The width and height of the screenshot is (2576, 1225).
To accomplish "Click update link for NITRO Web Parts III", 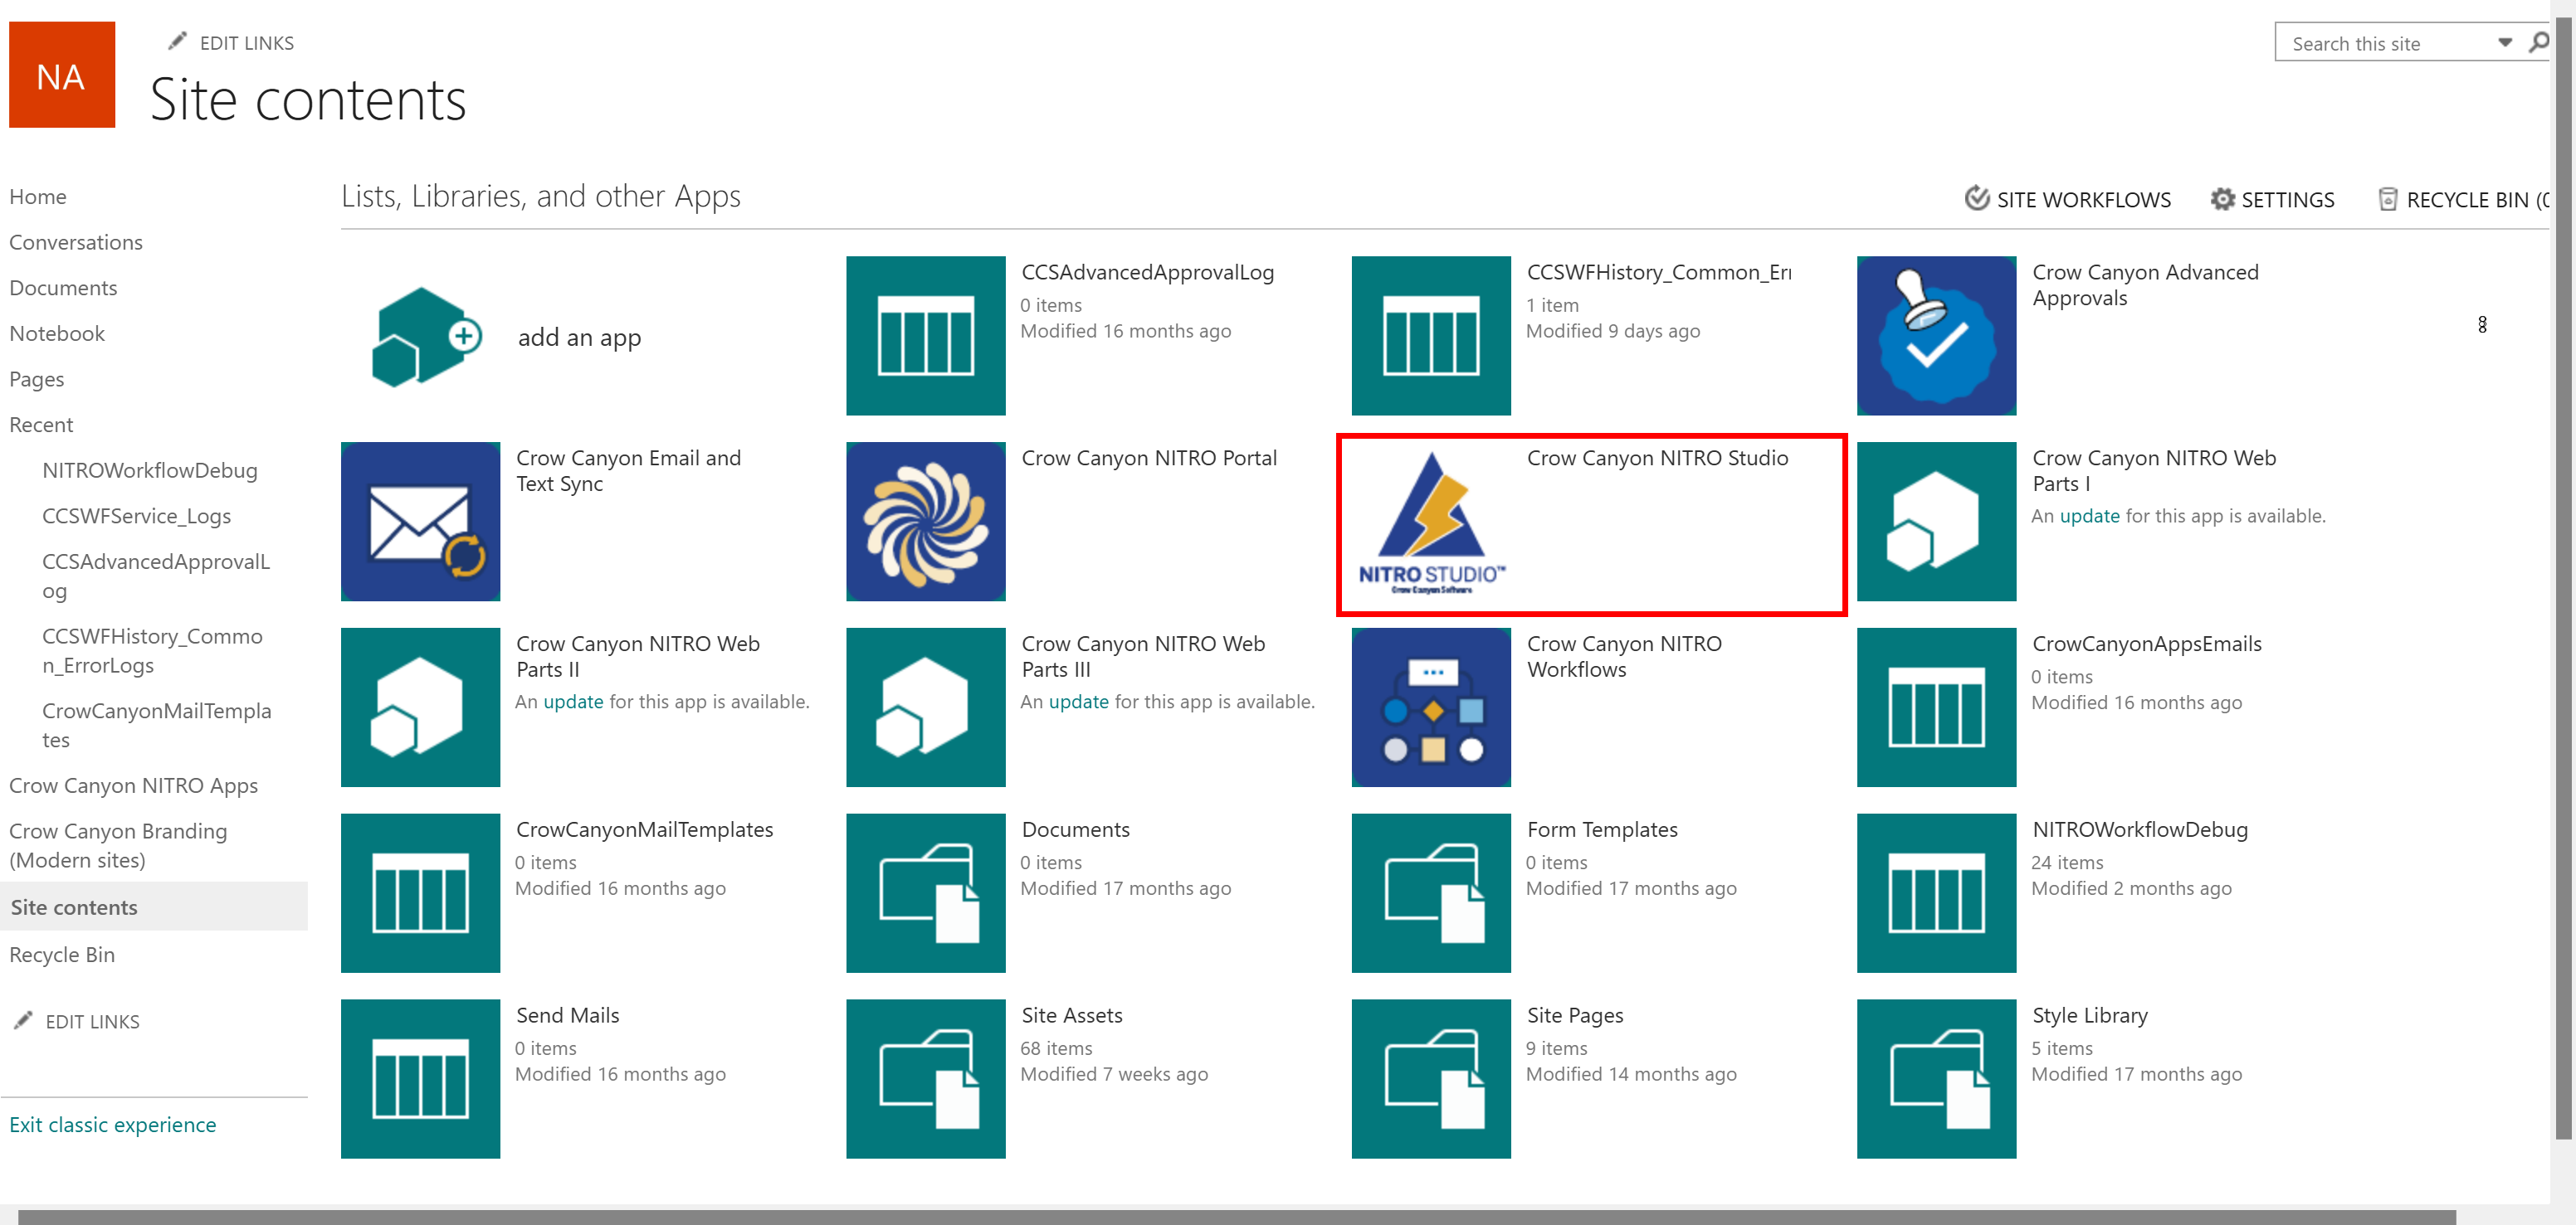I will coord(1078,702).
